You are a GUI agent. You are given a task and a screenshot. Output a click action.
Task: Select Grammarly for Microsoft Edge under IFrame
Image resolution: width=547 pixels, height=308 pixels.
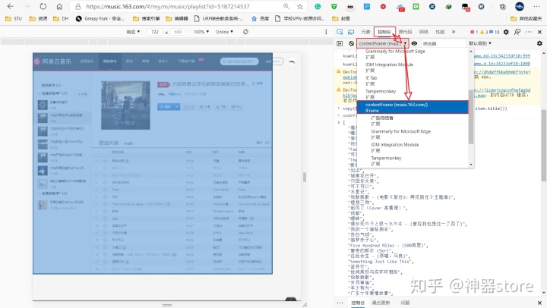(x=413, y=134)
